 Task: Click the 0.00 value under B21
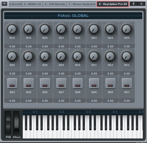[61, 47]
